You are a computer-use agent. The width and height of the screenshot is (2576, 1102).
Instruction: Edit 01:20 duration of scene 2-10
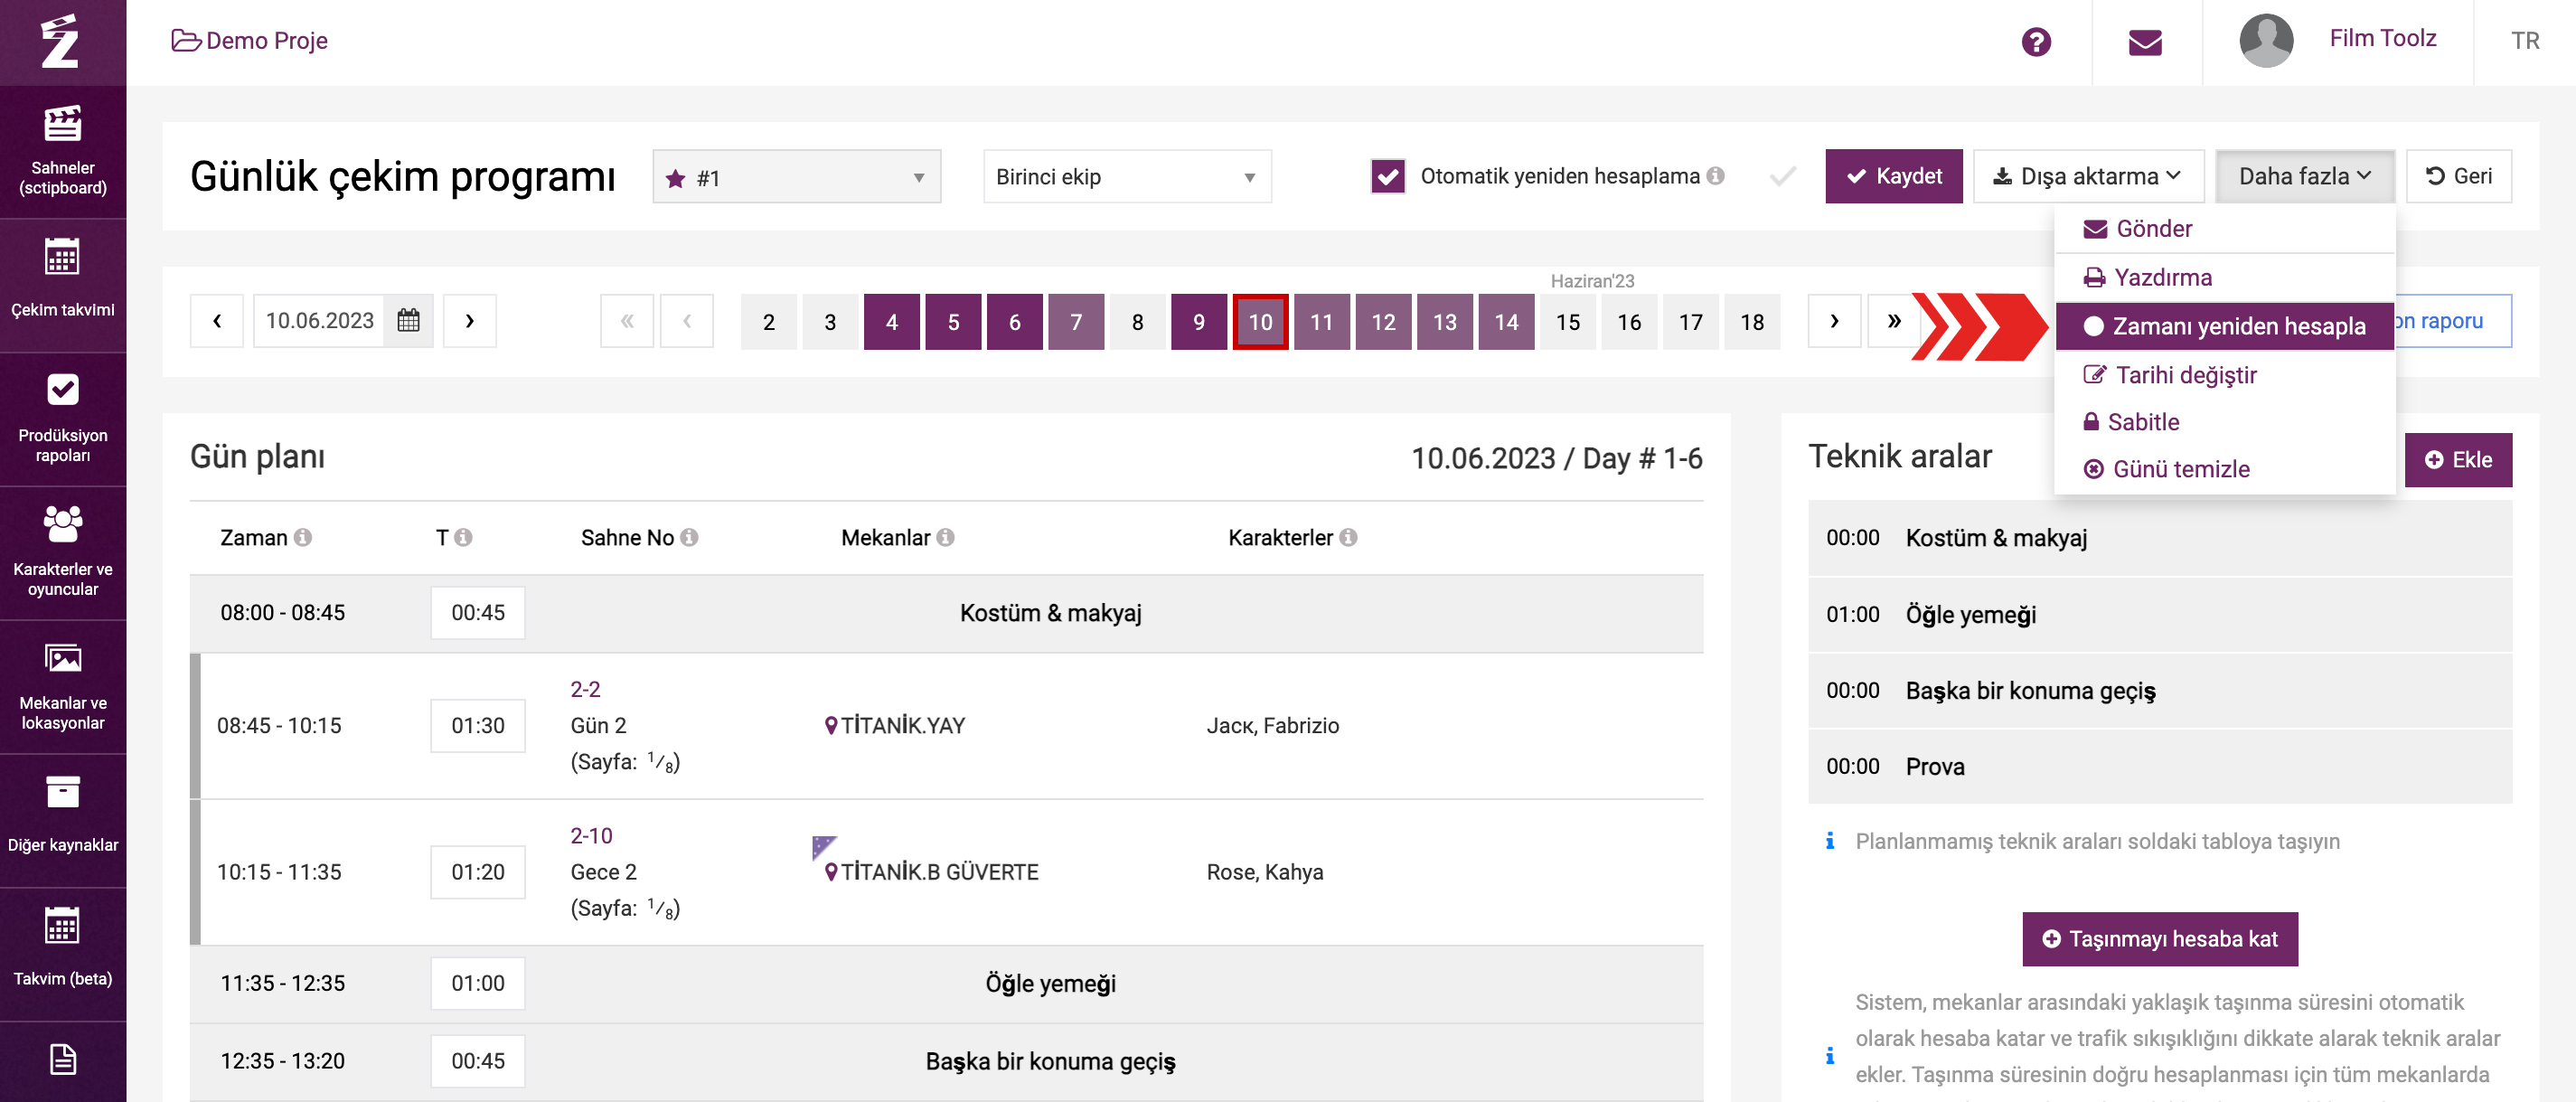coord(477,871)
